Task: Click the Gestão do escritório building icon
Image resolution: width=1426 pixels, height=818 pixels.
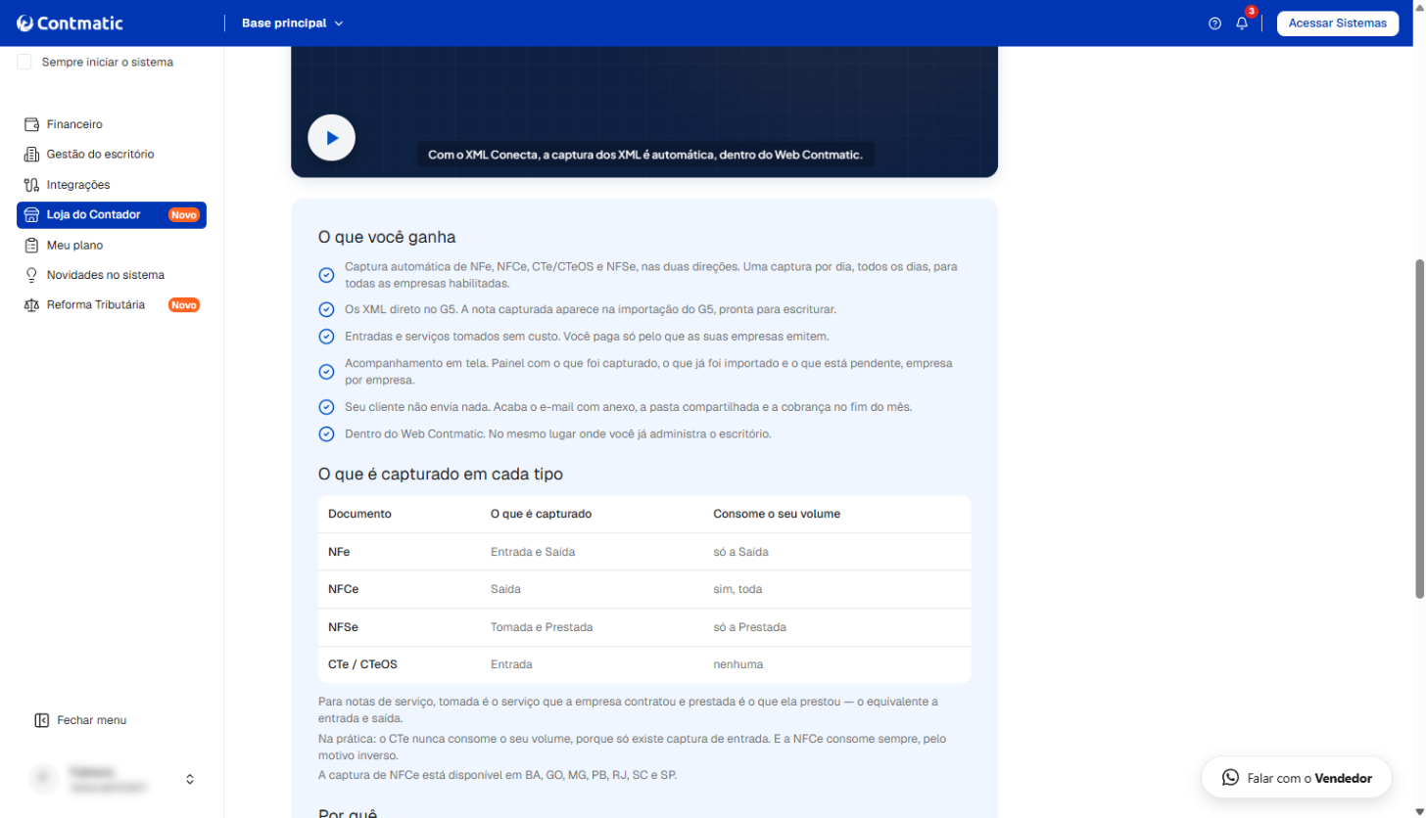Action: tap(30, 155)
